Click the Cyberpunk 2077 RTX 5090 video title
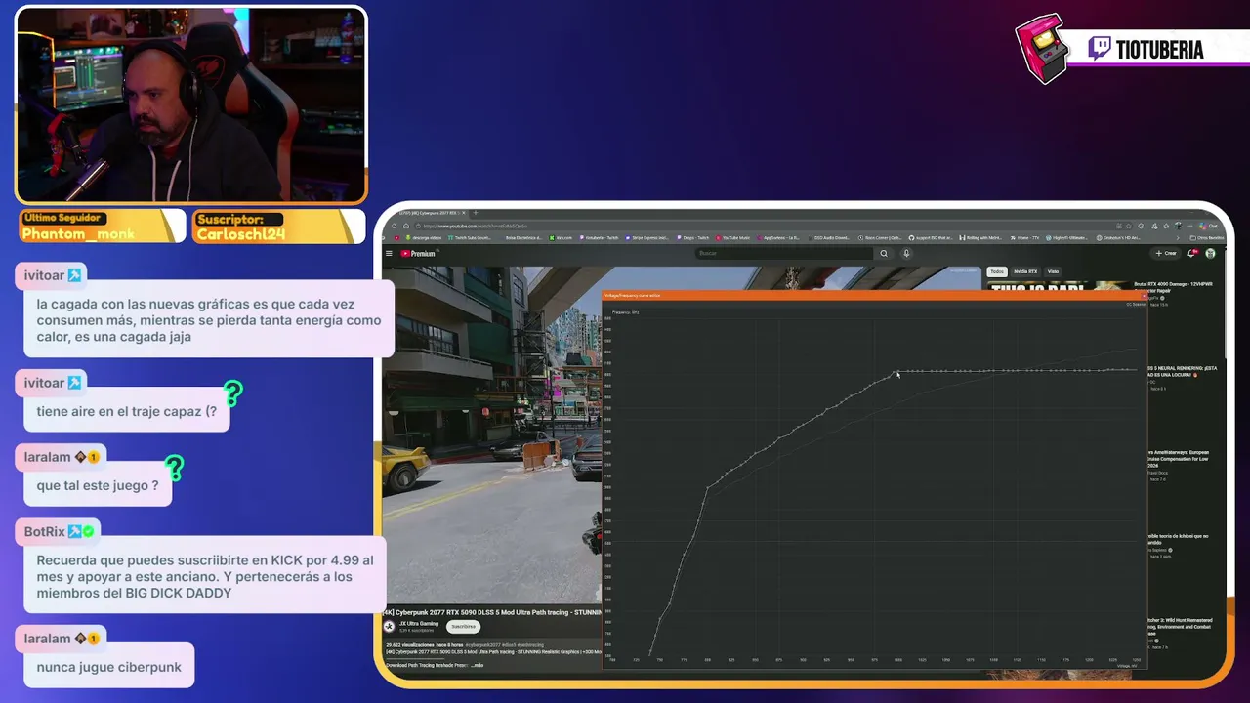The image size is (1250, 703). (x=492, y=612)
